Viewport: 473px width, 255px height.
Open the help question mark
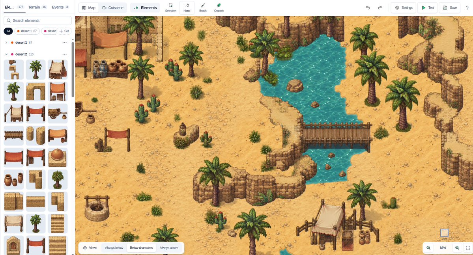coord(467,7)
